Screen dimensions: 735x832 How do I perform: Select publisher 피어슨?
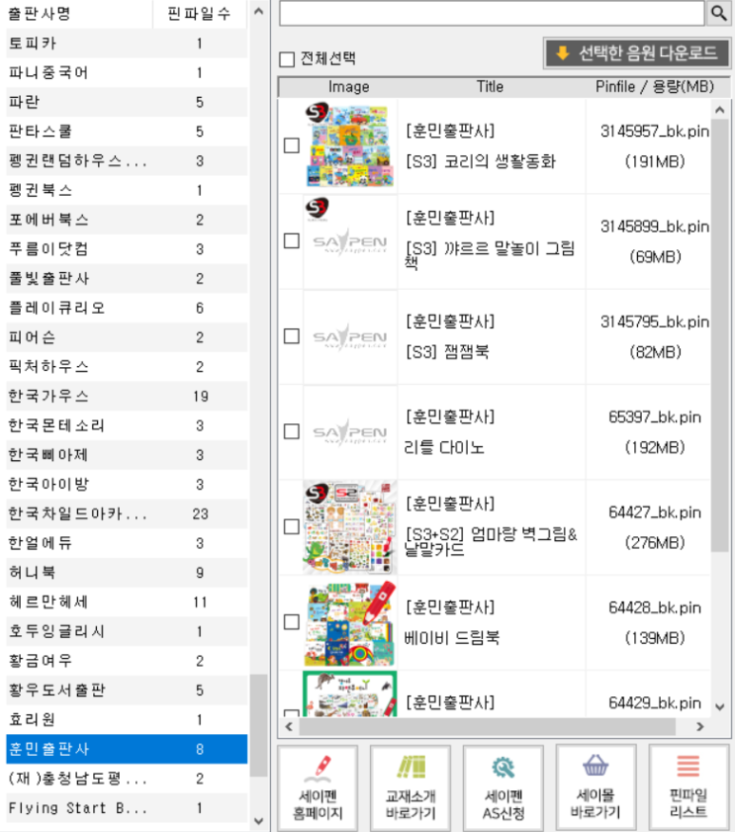point(127,337)
